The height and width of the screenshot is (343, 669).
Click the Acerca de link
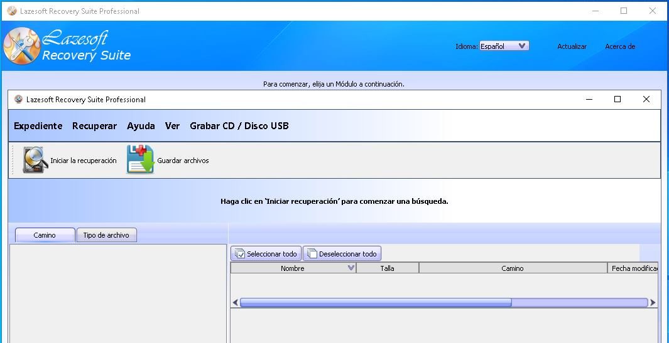click(620, 46)
